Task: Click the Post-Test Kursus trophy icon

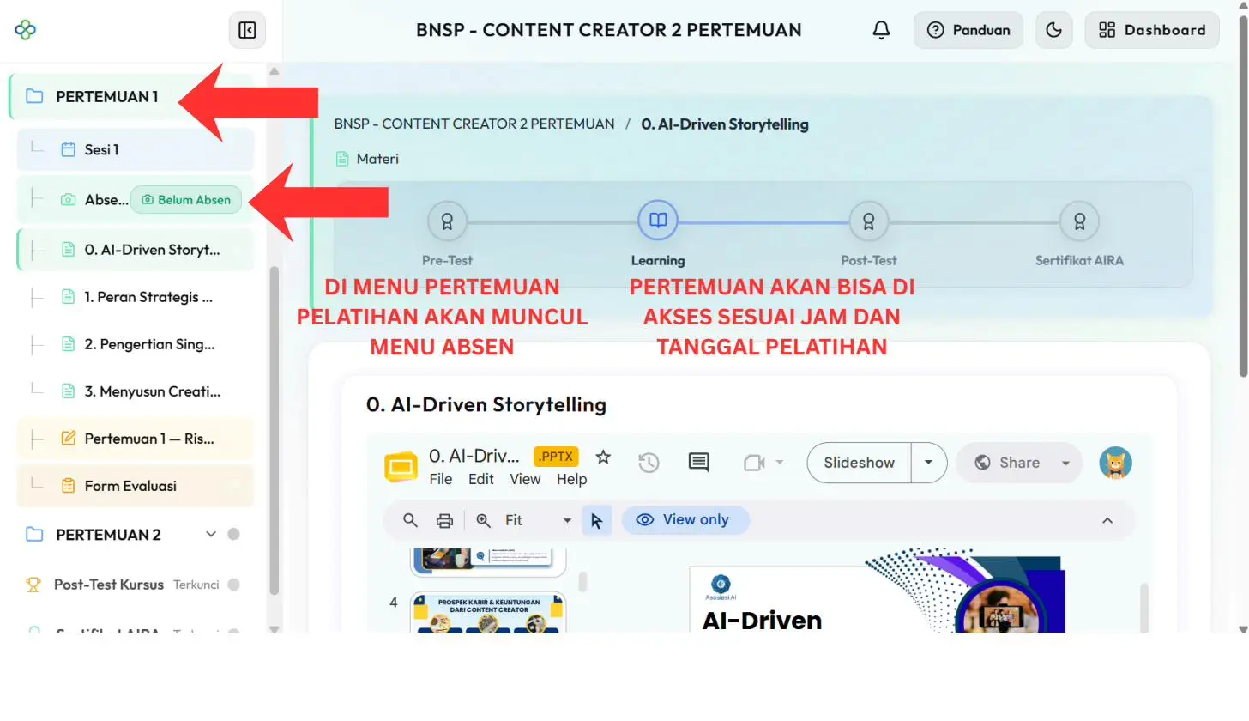Action: [33, 585]
